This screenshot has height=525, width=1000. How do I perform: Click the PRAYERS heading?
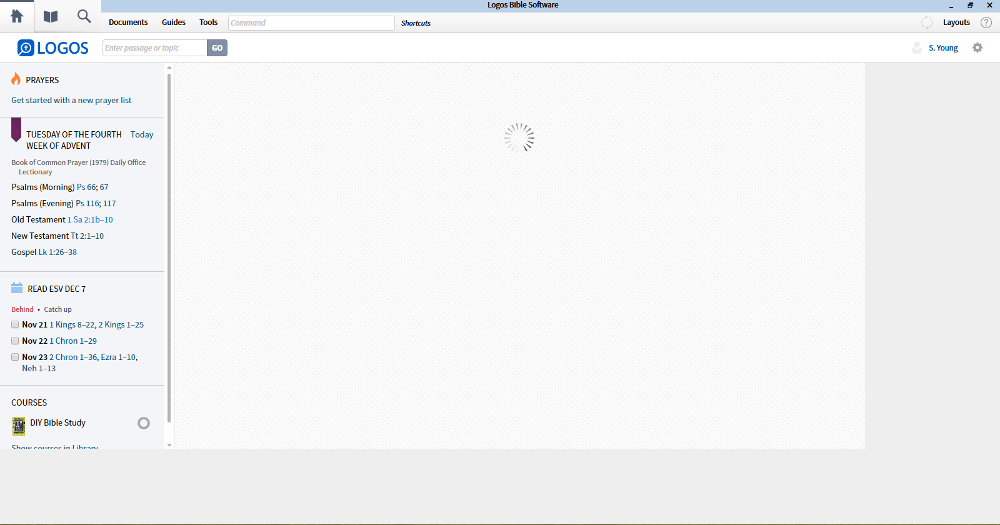click(42, 80)
